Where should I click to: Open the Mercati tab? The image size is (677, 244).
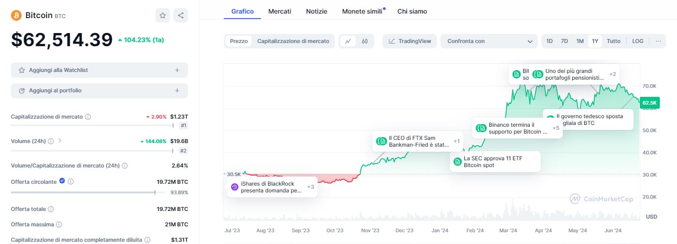280,11
